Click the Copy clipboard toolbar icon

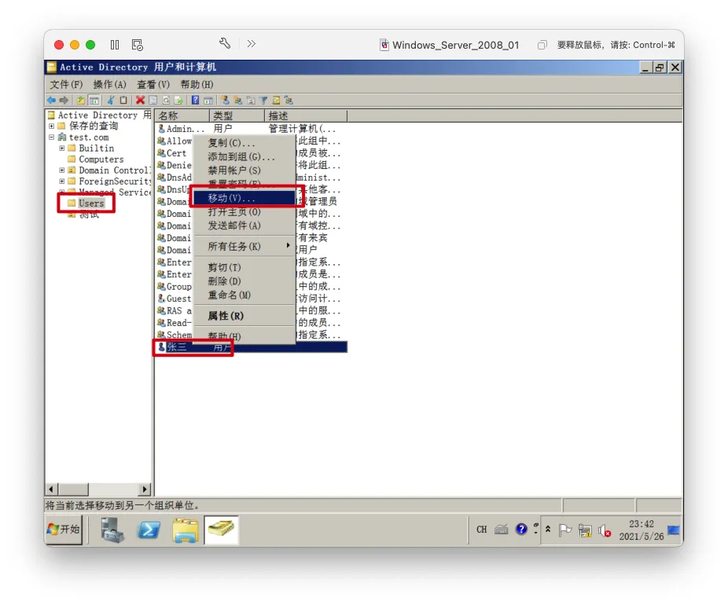(123, 101)
